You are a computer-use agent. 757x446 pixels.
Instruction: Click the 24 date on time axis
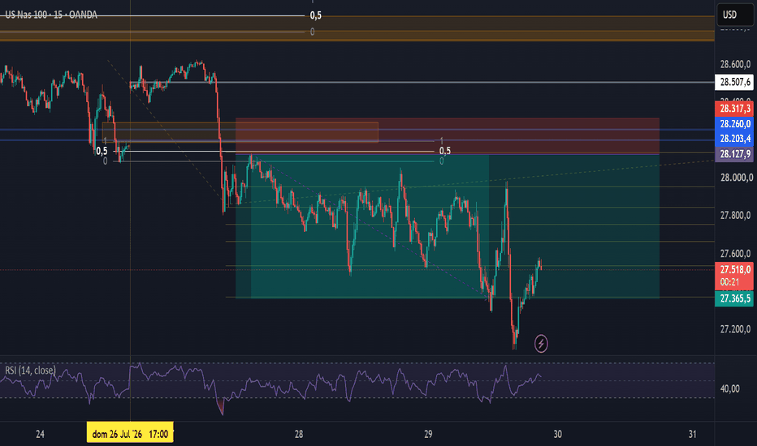[x=40, y=434]
